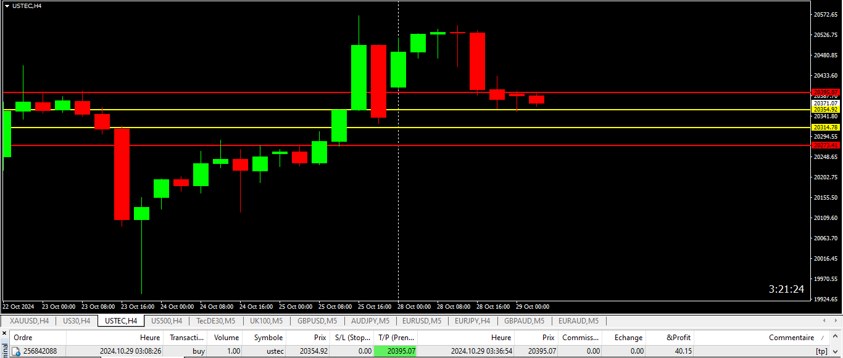Sort by the &Profit column header
Viewport: 843px width, 358px height.
[x=670, y=338]
